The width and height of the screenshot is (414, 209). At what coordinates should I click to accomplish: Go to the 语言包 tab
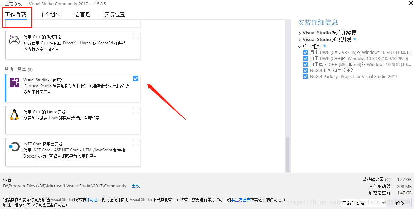coord(82,14)
